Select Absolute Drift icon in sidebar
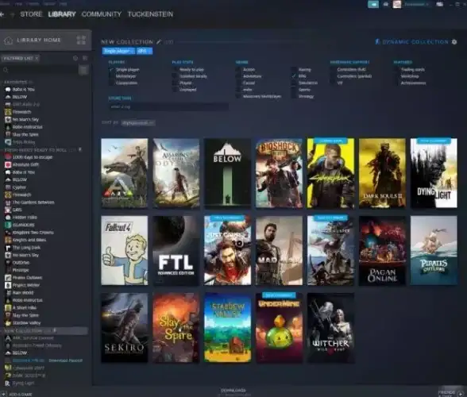Viewport: 467px width, 397px height. click(8, 164)
